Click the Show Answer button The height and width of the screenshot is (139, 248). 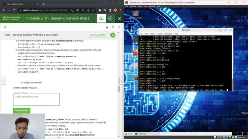coord(22,110)
